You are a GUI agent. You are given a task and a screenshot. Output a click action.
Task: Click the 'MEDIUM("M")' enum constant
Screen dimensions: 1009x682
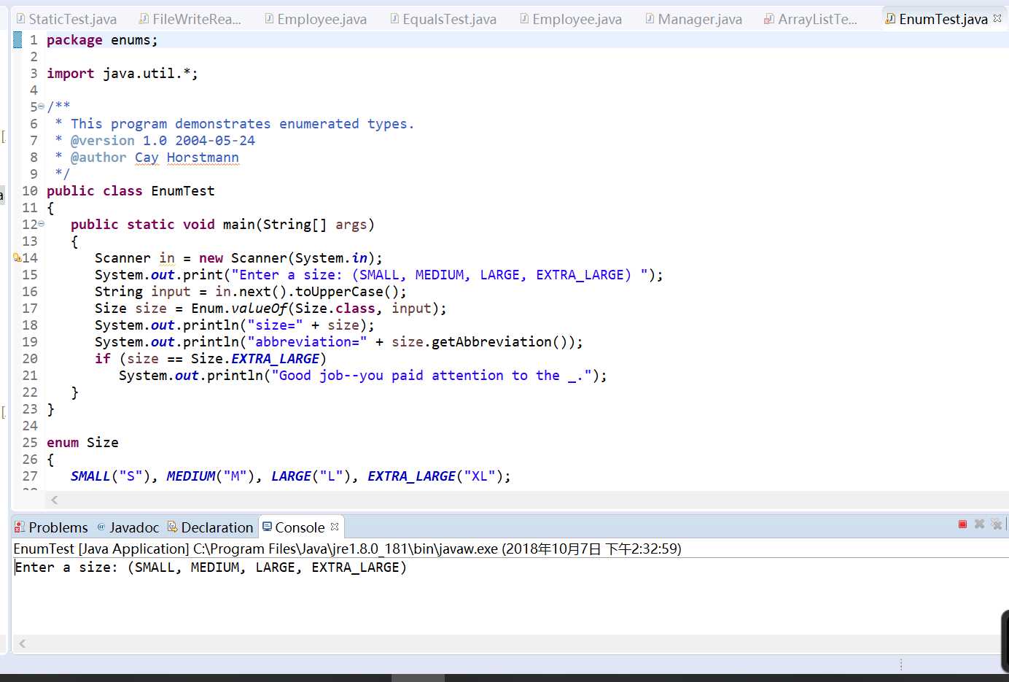211,476
